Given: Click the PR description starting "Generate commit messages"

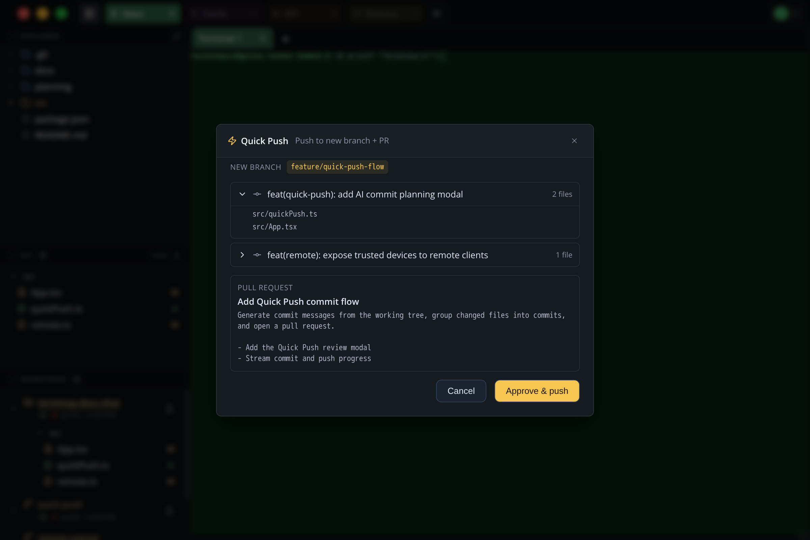Looking at the screenshot, I should (401, 320).
